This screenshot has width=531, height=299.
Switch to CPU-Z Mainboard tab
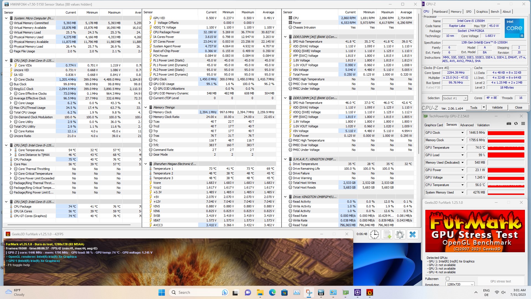[440, 12]
